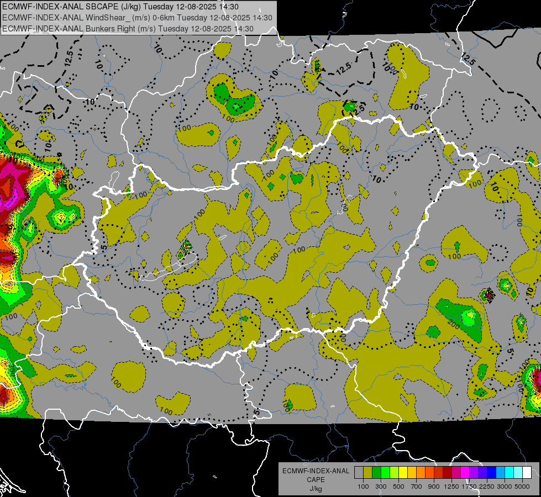This screenshot has width=541, height=497.
Task: Click the cyan legend swatch
Action: (510, 473)
